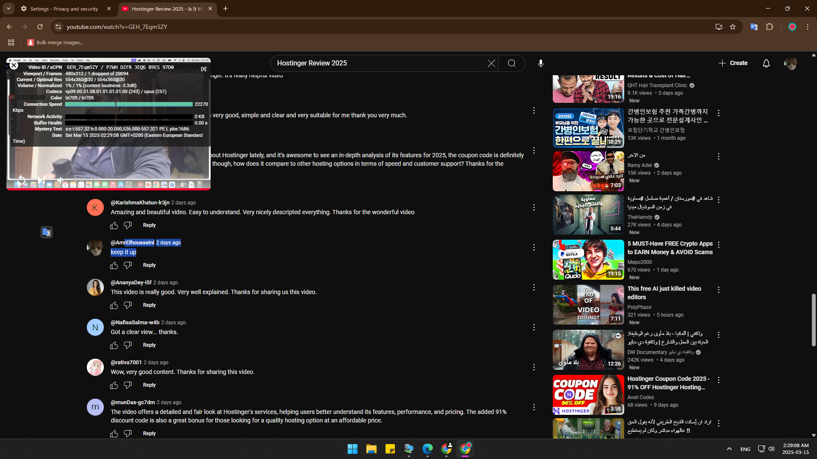Switch to Settings - Privacy and security tab

click(64, 8)
